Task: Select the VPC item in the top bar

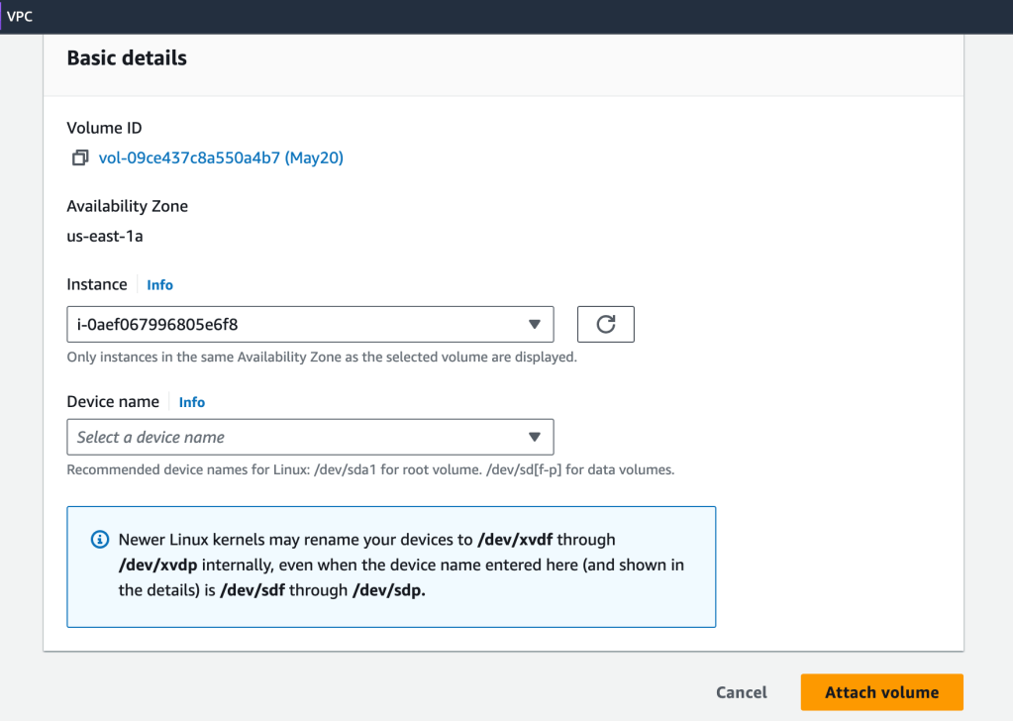Action: (x=20, y=16)
